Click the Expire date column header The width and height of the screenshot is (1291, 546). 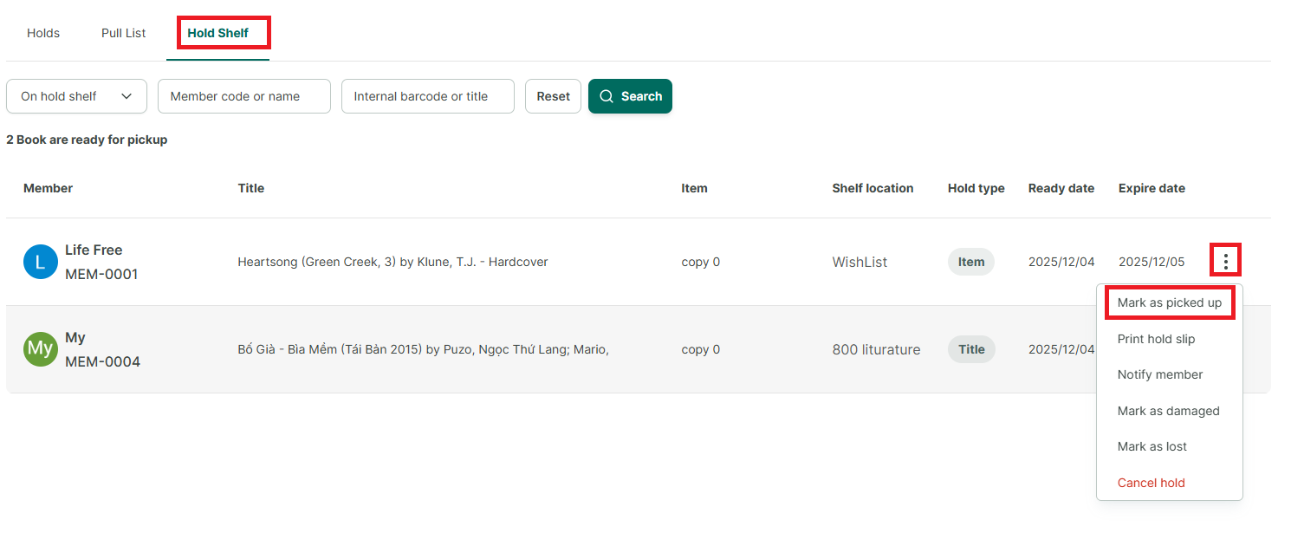tap(1152, 188)
